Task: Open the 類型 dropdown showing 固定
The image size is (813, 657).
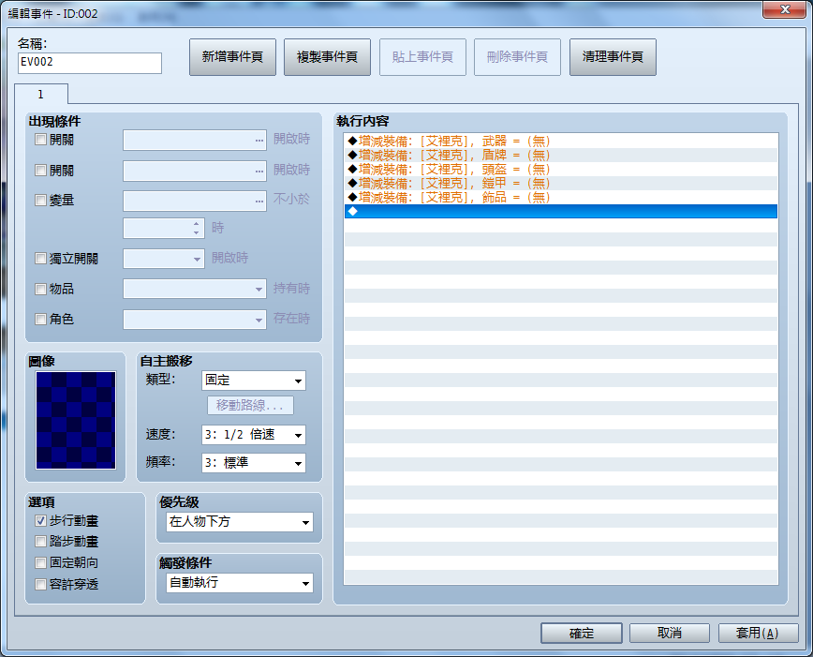Action: click(x=254, y=381)
